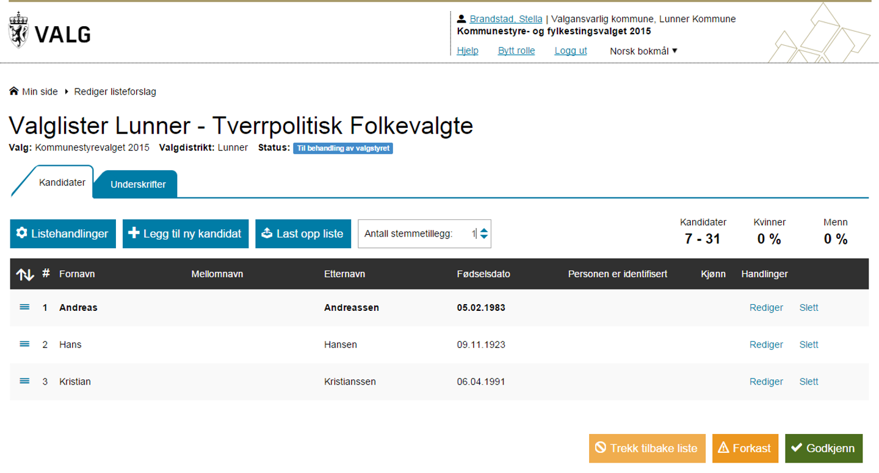The height and width of the screenshot is (473, 879).
Task: Open Listehandlinger gear button
Action: 63,234
